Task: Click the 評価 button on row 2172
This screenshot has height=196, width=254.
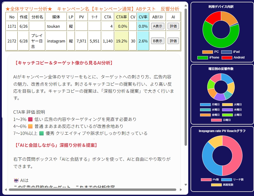Action: pyautogui.click(x=173, y=40)
